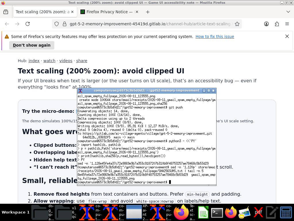The image size is (294, 221).
Task: Focus the URL address bar
Action: pyautogui.click(x=150, y=24)
